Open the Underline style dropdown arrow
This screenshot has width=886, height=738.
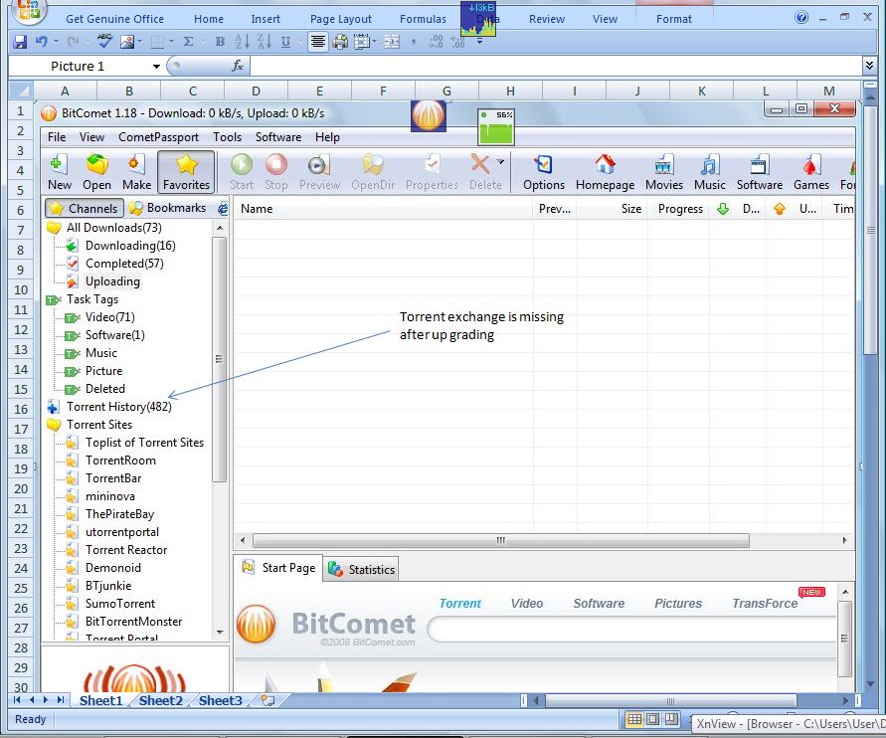point(299,41)
